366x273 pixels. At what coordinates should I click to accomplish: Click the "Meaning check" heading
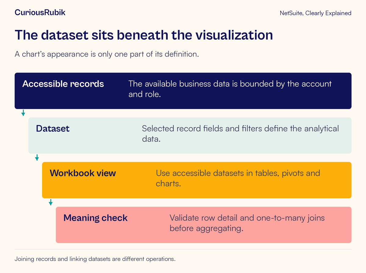click(x=95, y=218)
